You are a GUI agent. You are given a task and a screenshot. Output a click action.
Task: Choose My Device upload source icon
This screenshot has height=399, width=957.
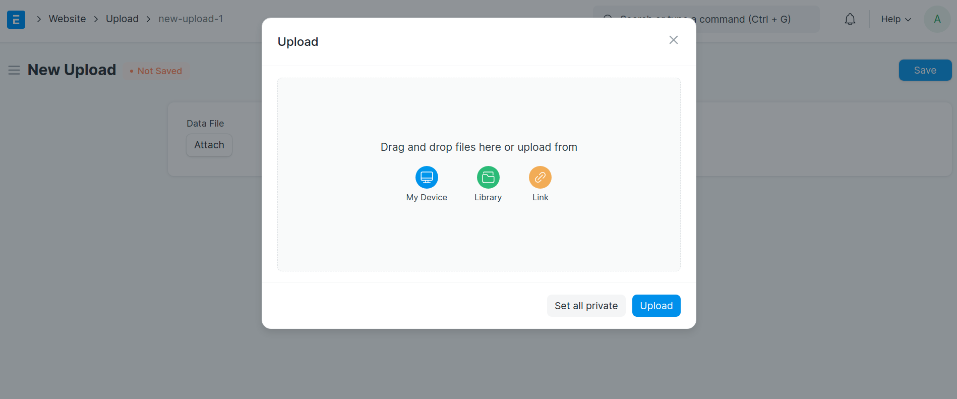(427, 178)
